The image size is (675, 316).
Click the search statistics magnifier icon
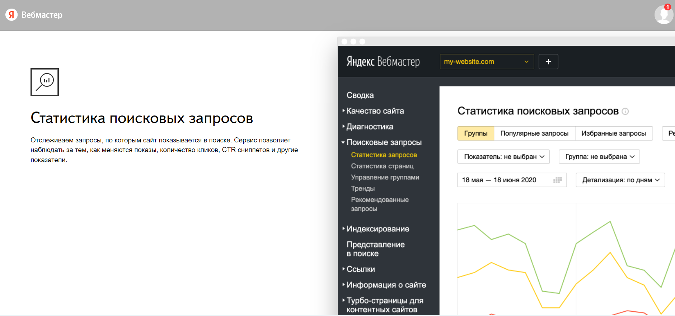click(44, 82)
